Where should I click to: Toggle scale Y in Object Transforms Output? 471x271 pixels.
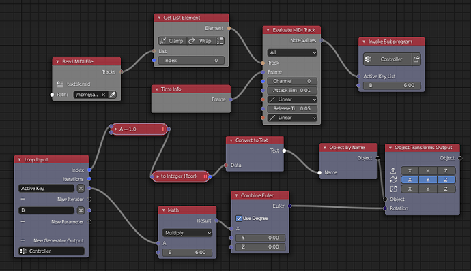pyautogui.click(x=428, y=189)
